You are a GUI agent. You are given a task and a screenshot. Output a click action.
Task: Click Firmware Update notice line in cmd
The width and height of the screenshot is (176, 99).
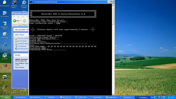pyautogui.click(x=62, y=29)
